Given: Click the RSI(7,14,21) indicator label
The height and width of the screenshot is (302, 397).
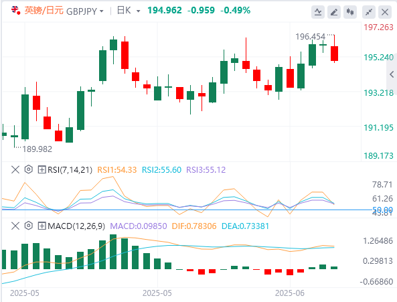Looking at the screenshot, I should click(70, 169).
